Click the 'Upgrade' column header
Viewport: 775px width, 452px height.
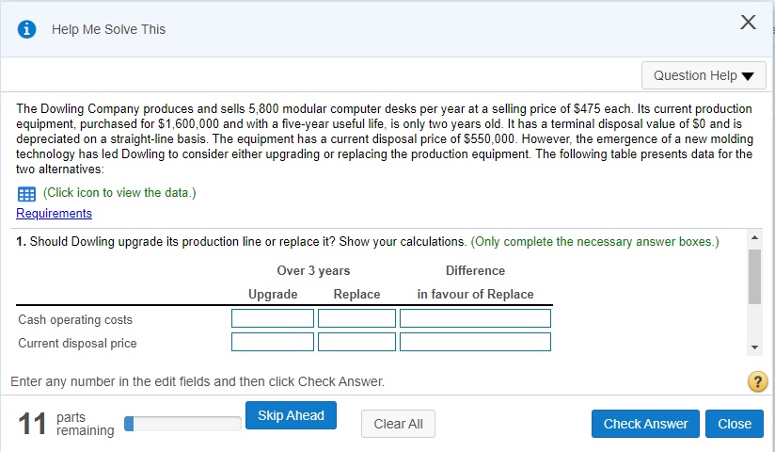(273, 294)
